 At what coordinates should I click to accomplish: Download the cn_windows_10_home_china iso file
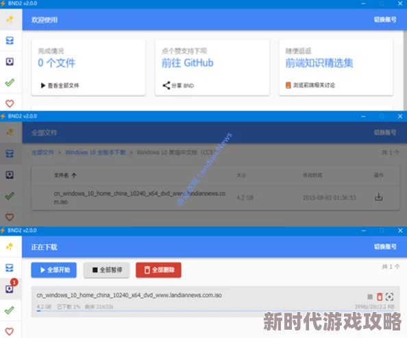(x=379, y=197)
